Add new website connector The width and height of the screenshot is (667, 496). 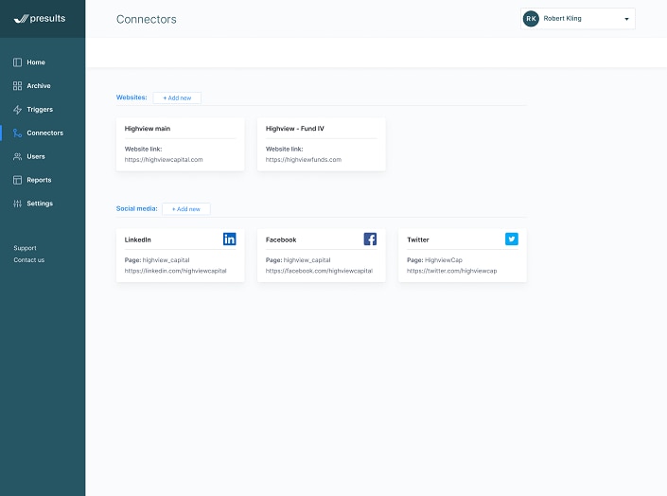(x=177, y=97)
